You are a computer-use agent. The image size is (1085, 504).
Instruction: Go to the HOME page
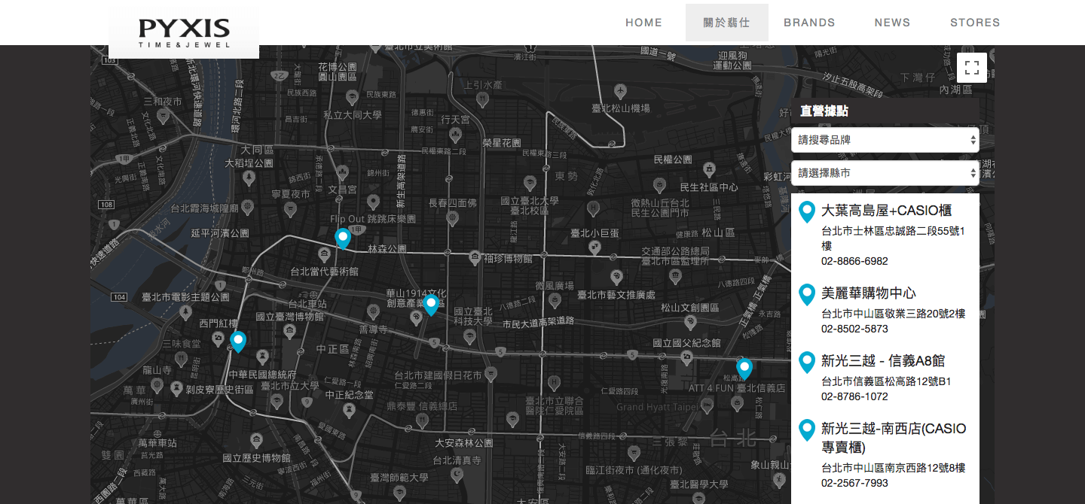pyautogui.click(x=643, y=23)
